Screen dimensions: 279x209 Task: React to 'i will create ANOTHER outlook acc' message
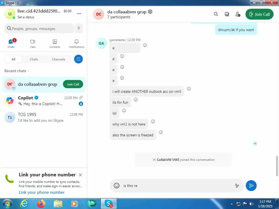pos(189,89)
